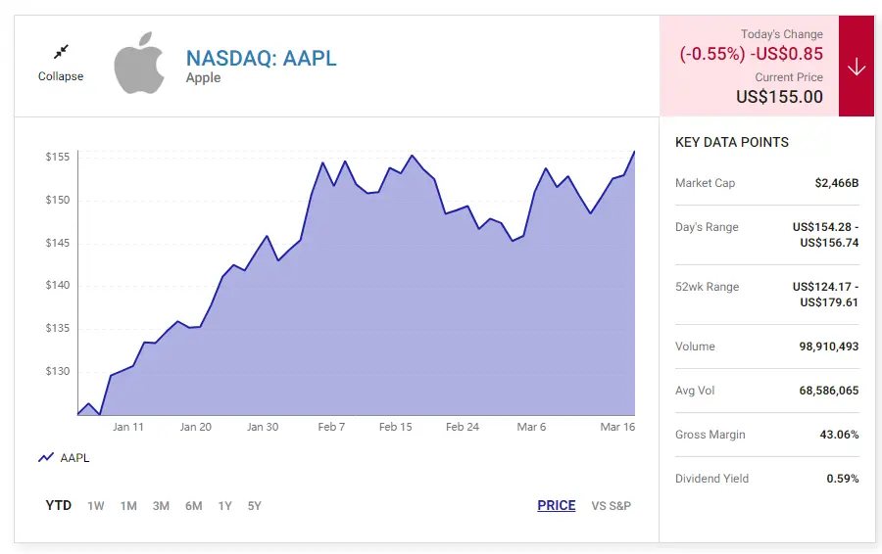The width and height of the screenshot is (882, 554).
Task: Show the 3M time range
Action: 161,506
